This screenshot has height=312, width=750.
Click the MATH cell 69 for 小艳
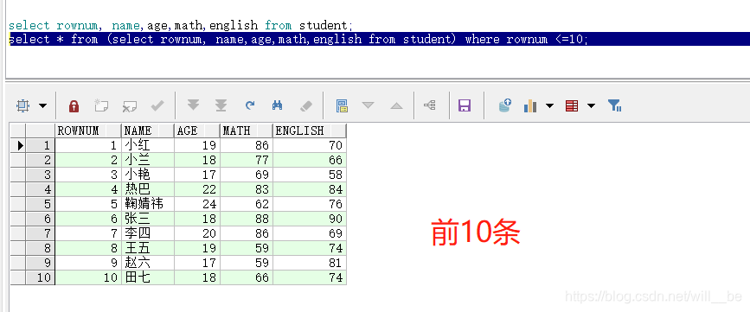[x=247, y=175]
